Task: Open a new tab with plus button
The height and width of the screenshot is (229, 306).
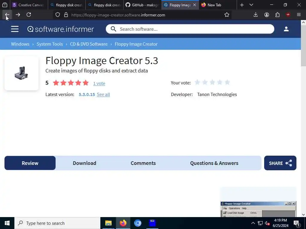Action: pos(242,5)
